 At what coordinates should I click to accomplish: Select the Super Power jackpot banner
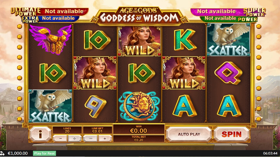click(228, 11)
